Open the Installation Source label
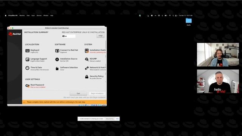The height and width of the screenshot is (136, 242). [x=69, y=59]
